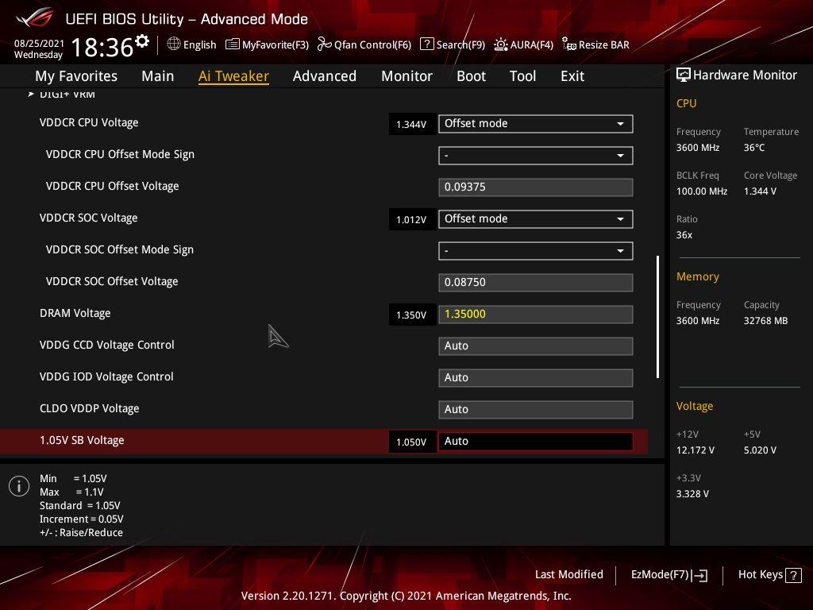This screenshot has width=813, height=610.
Task: Click CLDO VDDP Voltage Auto field
Action: pos(536,410)
